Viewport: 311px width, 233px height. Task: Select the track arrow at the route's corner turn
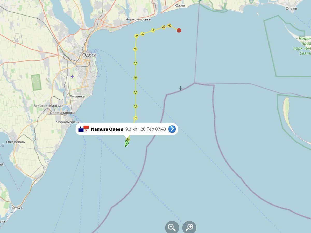click(136, 36)
